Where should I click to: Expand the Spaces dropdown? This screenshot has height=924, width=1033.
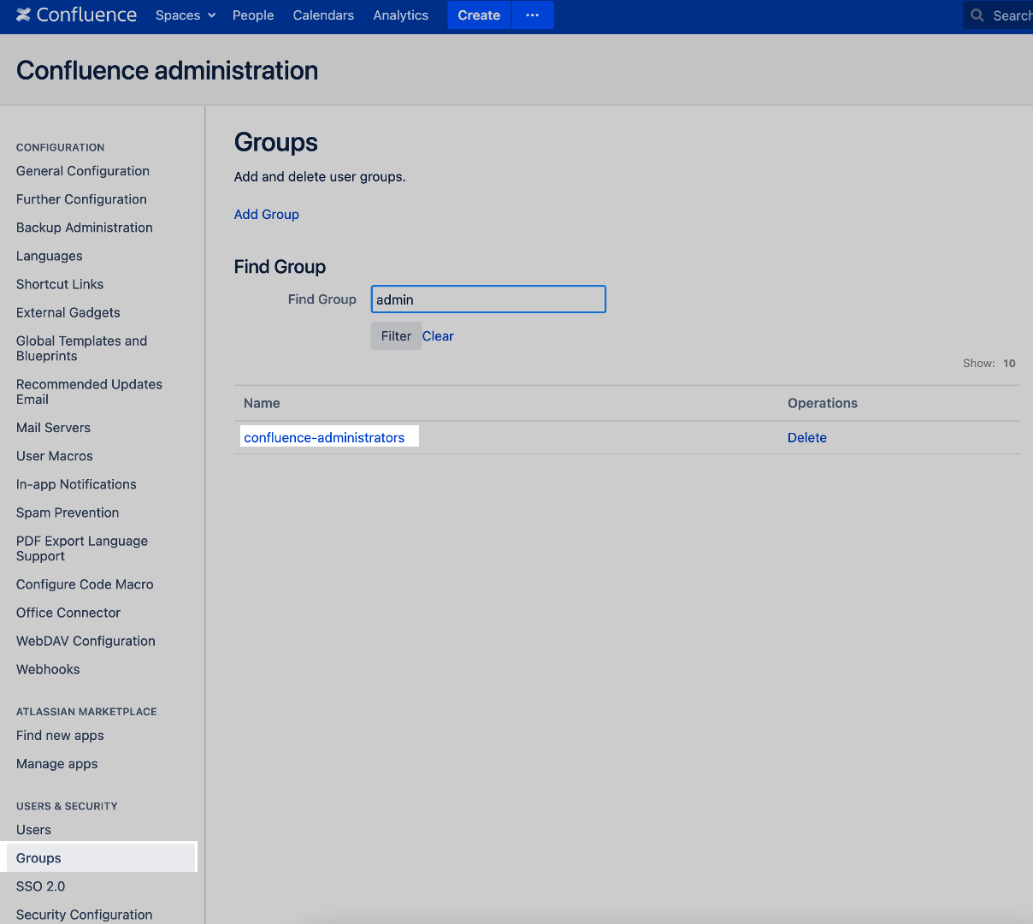pyautogui.click(x=185, y=15)
